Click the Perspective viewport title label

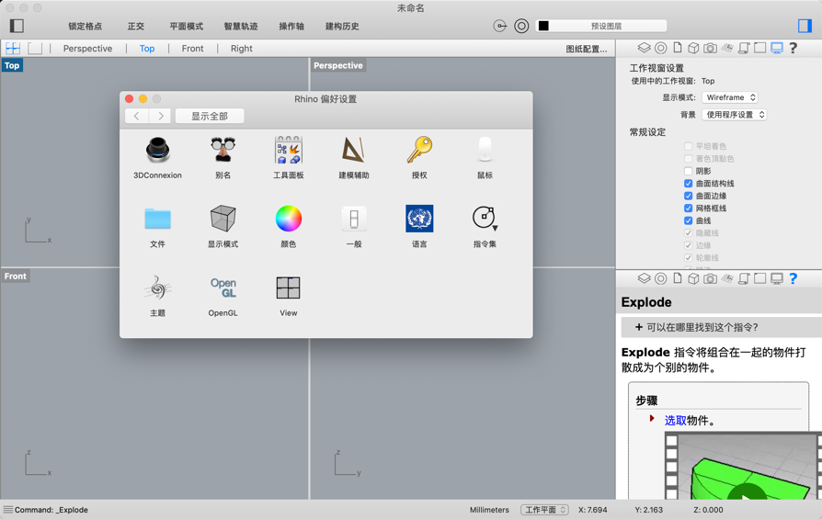coord(338,65)
